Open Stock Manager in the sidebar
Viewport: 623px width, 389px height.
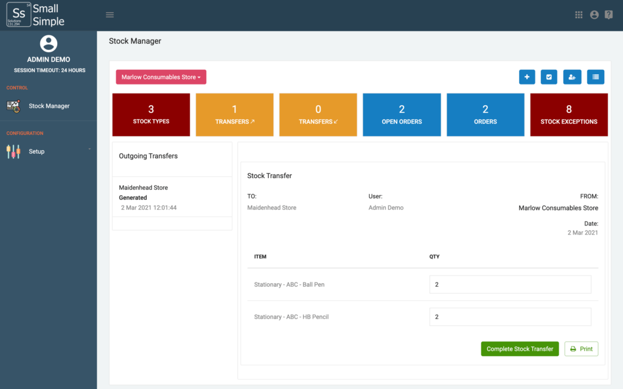point(49,106)
